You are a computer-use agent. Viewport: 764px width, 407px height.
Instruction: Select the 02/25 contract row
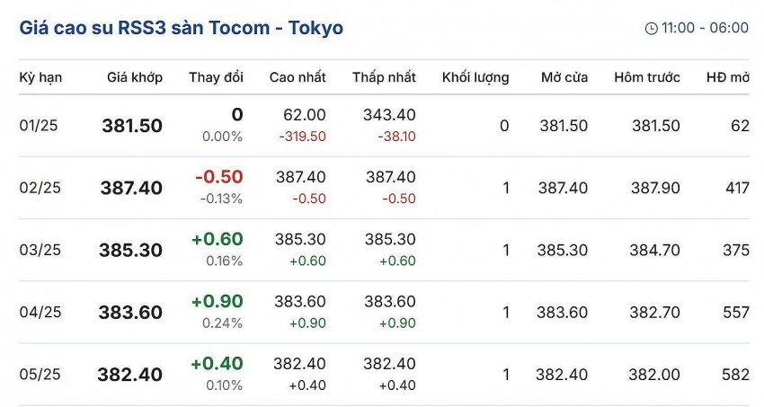(x=39, y=188)
